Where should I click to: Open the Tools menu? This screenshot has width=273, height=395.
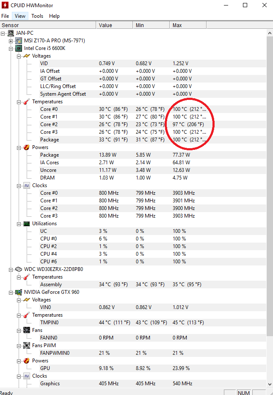37,16
